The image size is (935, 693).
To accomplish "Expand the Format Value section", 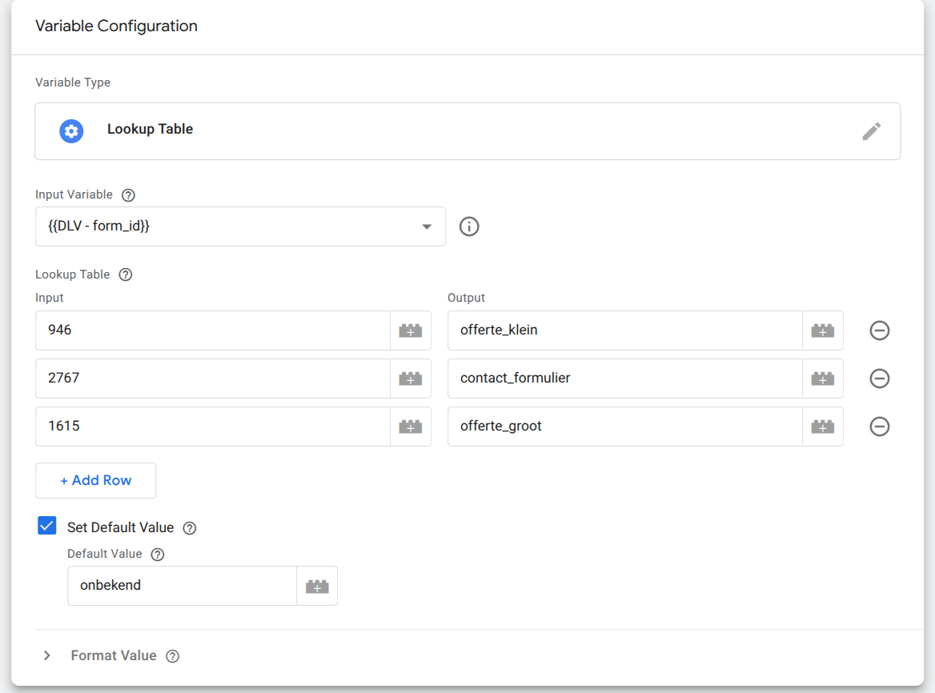I will pyautogui.click(x=47, y=655).
